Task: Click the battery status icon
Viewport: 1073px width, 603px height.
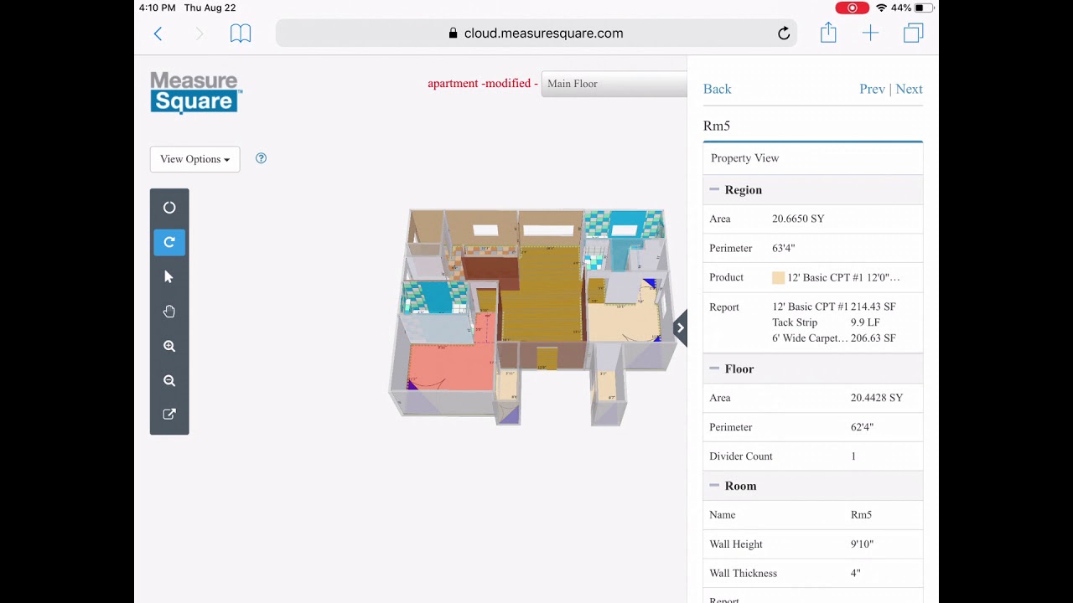Action: pyautogui.click(x=924, y=8)
